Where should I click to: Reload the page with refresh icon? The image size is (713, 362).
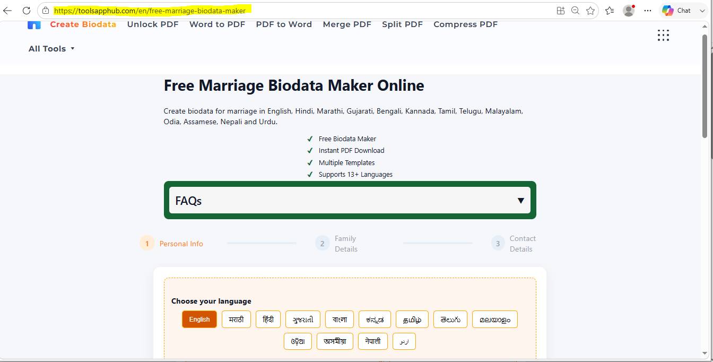(x=26, y=10)
